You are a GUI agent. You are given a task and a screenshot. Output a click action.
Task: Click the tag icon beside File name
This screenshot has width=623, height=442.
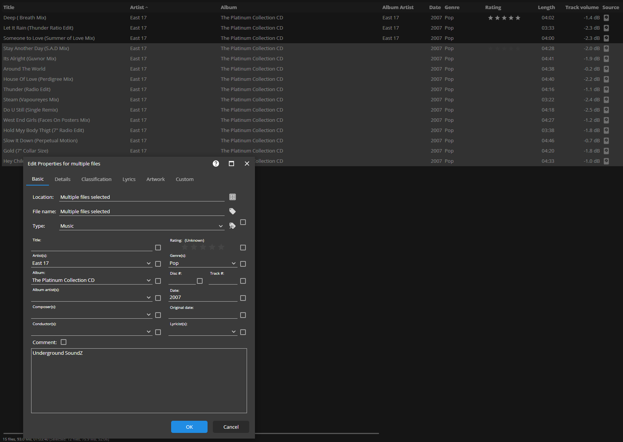point(233,211)
